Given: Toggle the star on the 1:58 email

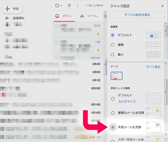Looking at the screenshot, I should pos(98,50).
